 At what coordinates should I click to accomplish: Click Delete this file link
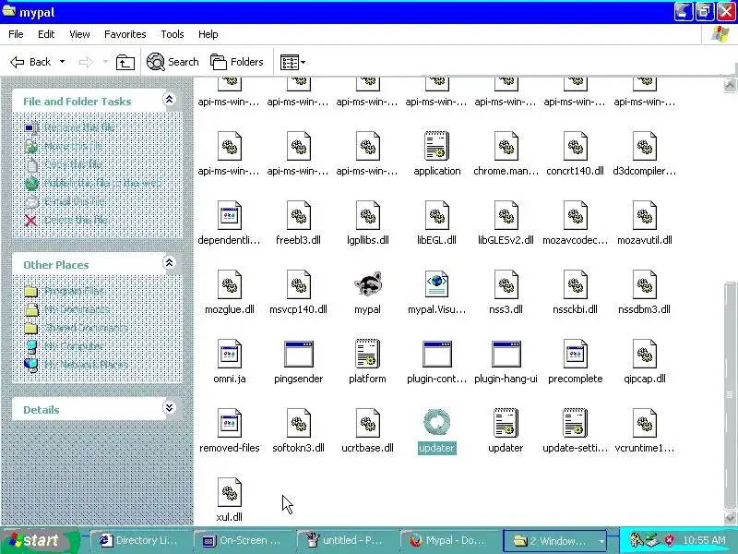(x=76, y=220)
